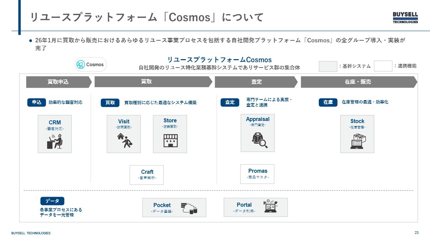
Task: Click the white 連携機能 legend swatch
Action: [383, 66]
